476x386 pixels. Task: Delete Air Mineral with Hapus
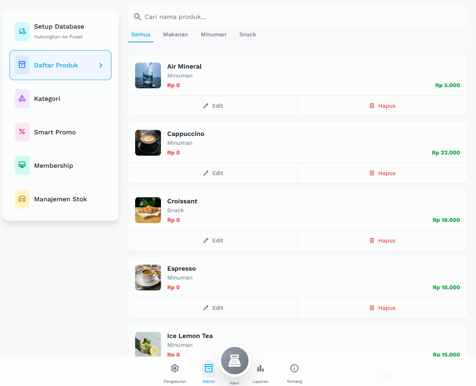[382, 106]
